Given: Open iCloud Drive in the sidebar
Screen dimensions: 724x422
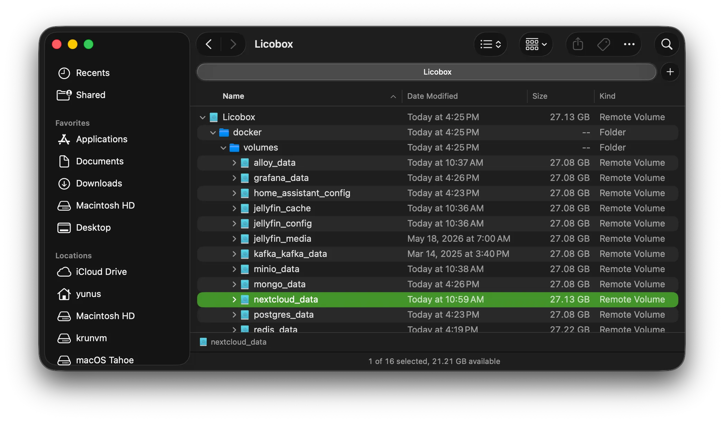Looking at the screenshot, I should (92, 272).
